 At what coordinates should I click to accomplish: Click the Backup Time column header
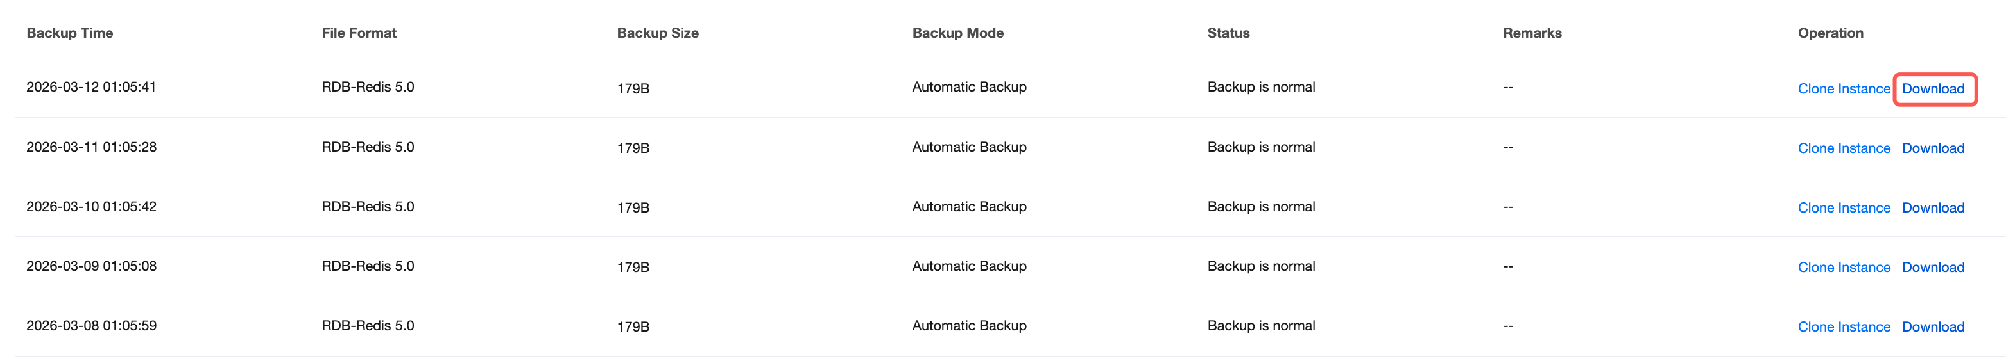coord(69,33)
